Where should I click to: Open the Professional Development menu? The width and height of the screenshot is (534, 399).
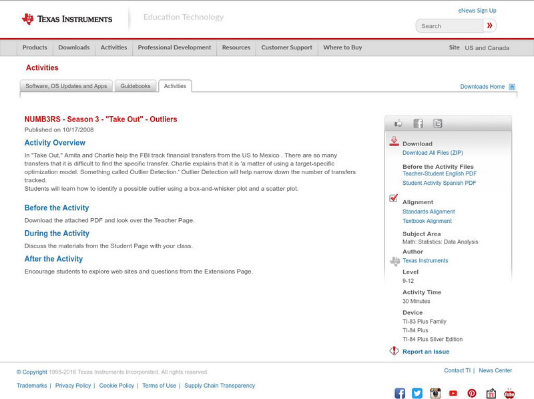[174, 47]
